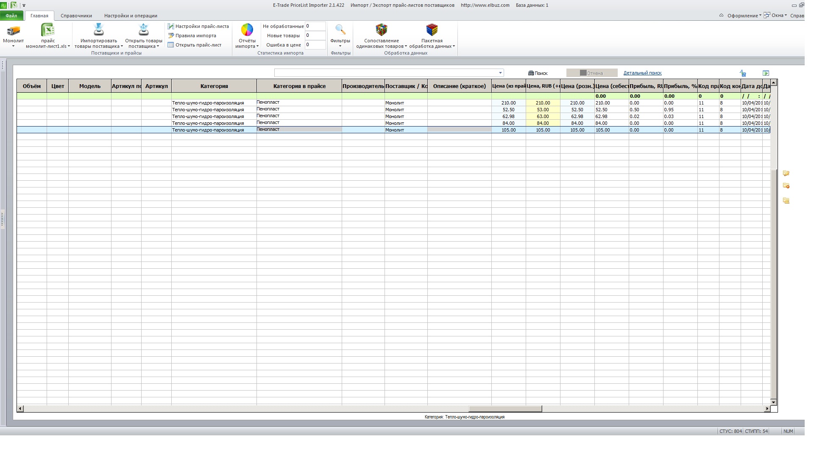Click the Производитель column header
Viewport: 814px width, 457px height.
[x=363, y=86]
